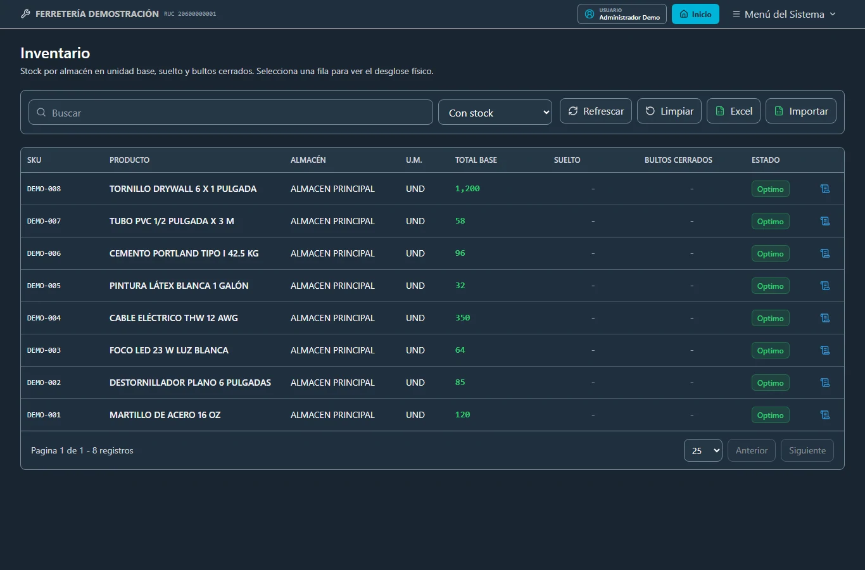Open detail icon for TUBO PVC row
The image size is (865, 570).
pos(824,221)
